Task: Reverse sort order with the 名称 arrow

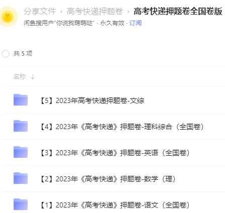Action: [33, 77]
